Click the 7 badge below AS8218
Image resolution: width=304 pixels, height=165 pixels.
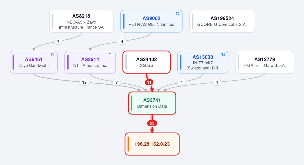[58, 42]
